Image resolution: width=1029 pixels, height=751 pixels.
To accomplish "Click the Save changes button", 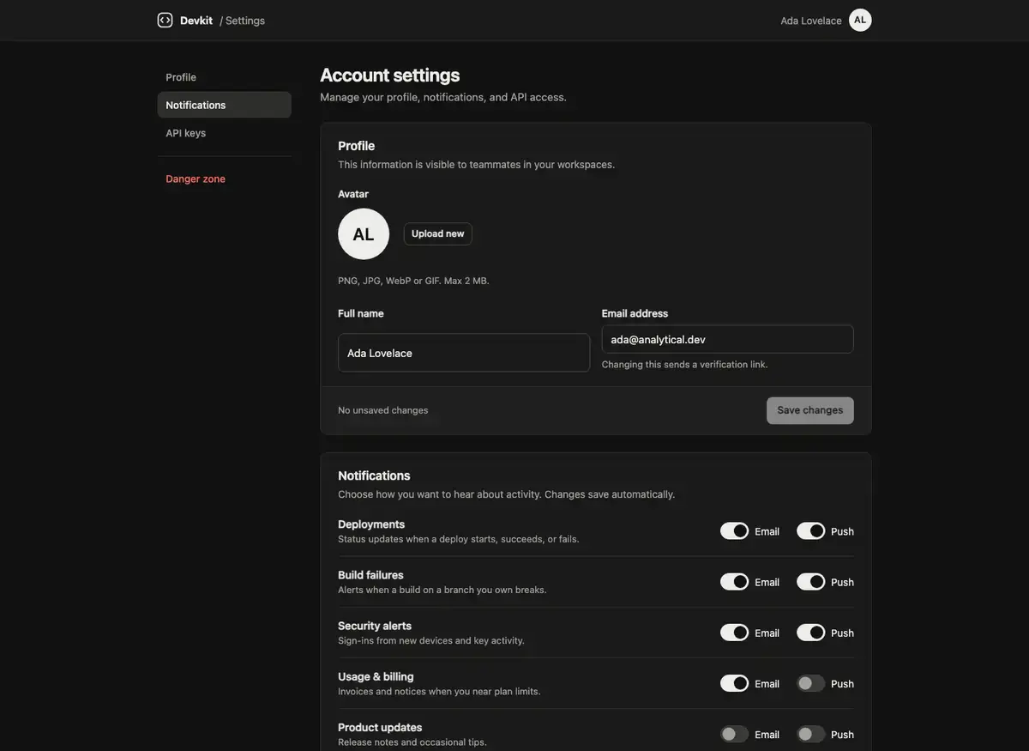I will 809,410.
